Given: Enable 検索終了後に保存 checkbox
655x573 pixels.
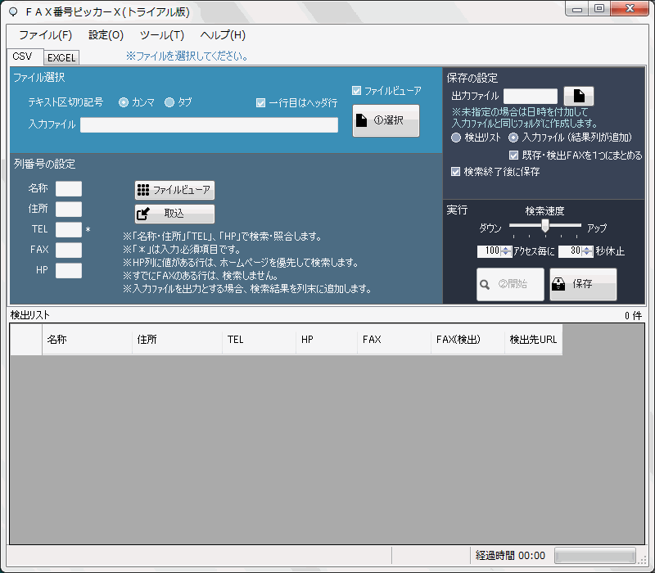Looking at the screenshot, I should pyautogui.click(x=456, y=172).
